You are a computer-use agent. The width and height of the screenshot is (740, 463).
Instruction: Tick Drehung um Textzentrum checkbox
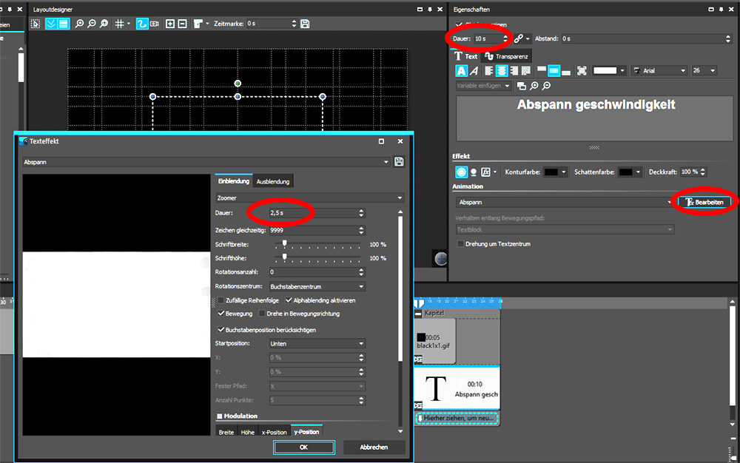tap(461, 243)
